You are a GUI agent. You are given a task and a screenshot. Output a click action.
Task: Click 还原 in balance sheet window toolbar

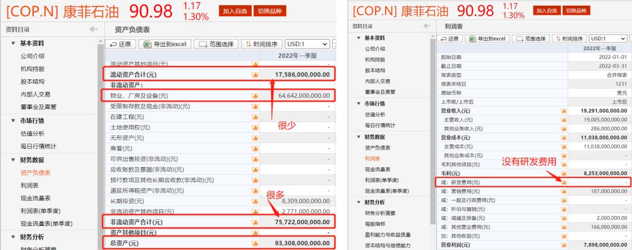click(x=120, y=44)
